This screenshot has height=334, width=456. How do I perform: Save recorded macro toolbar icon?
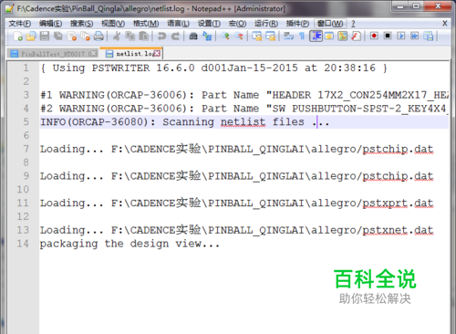point(428,37)
